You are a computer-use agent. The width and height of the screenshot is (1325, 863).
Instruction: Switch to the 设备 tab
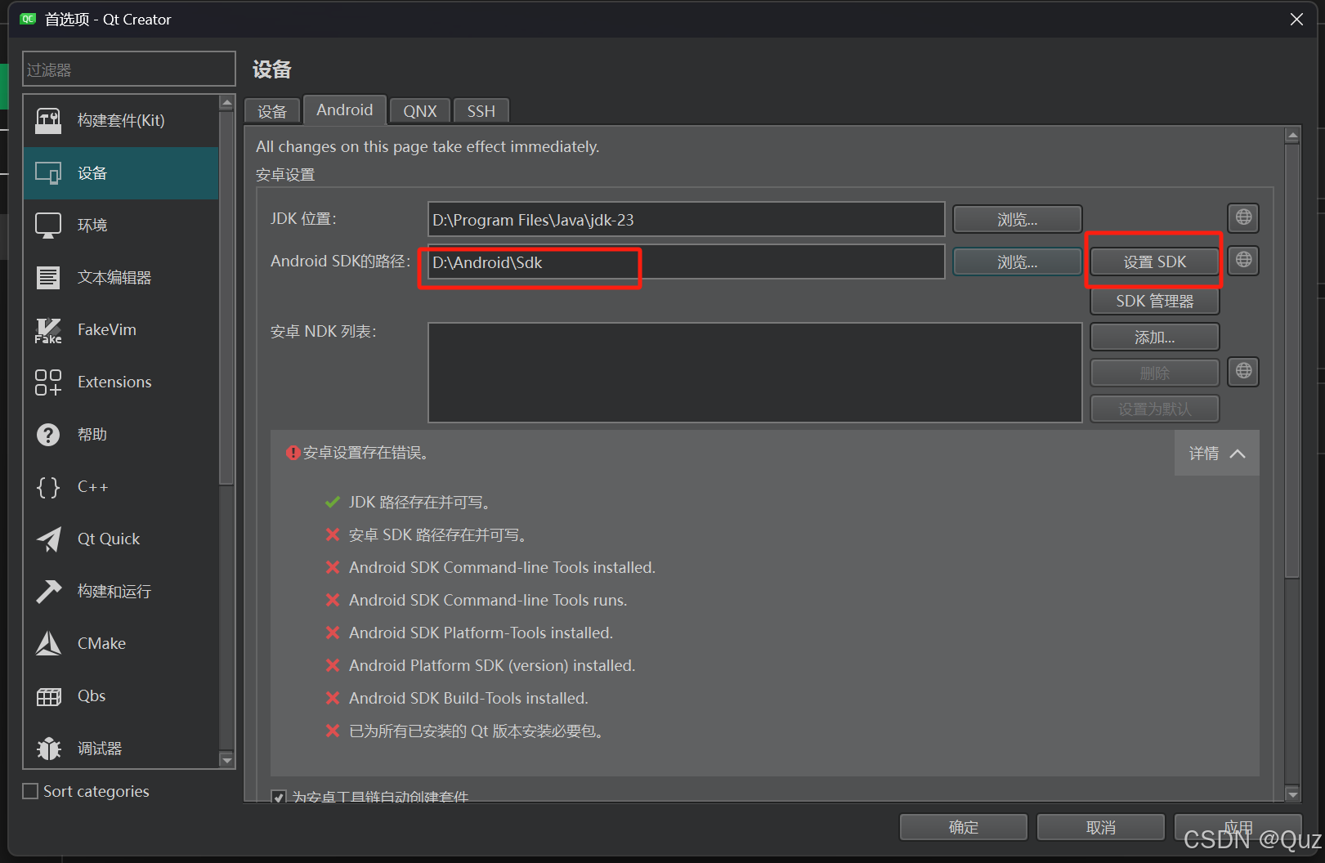(272, 111)
